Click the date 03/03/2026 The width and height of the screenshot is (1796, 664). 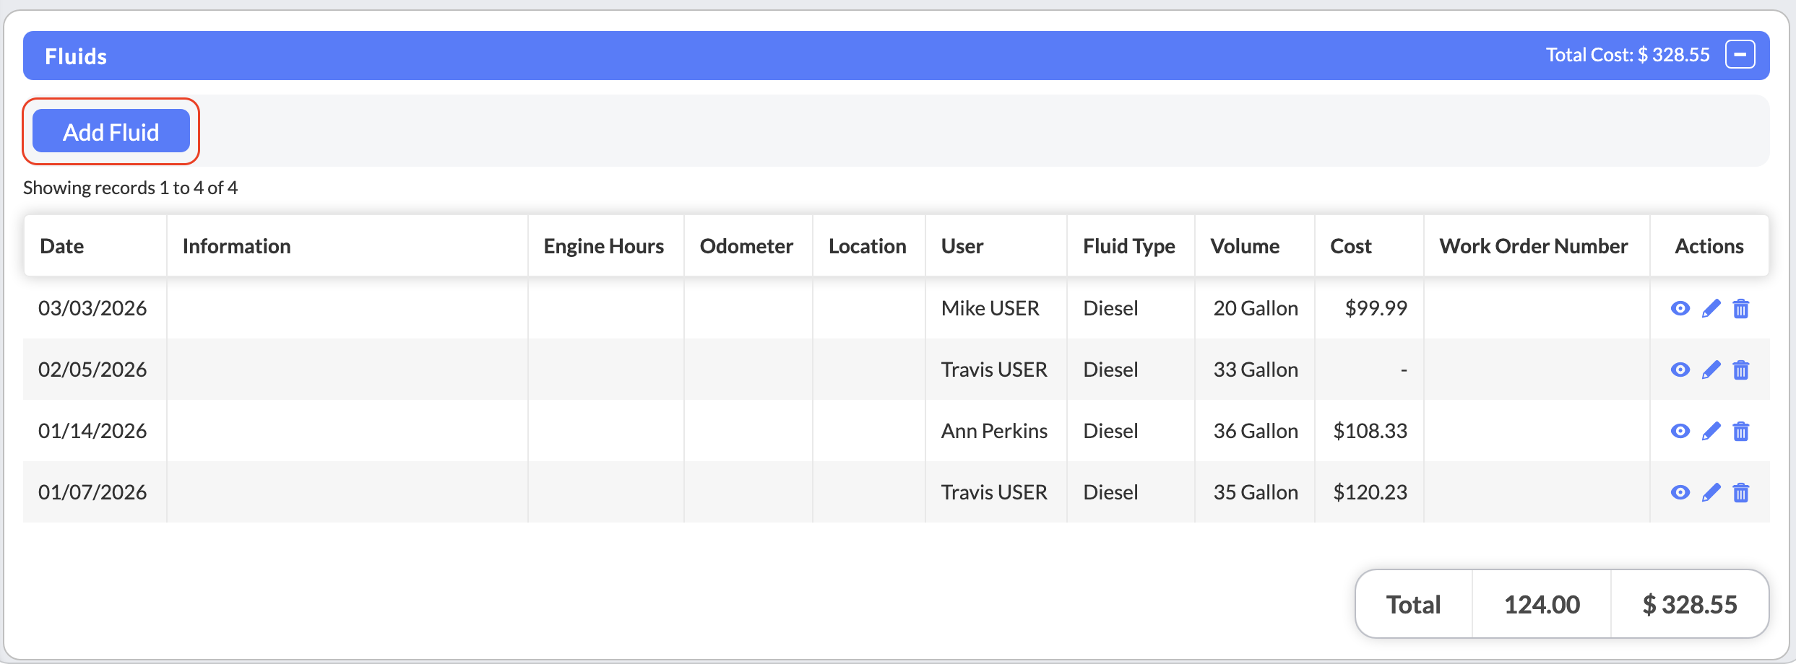point(92,308)
